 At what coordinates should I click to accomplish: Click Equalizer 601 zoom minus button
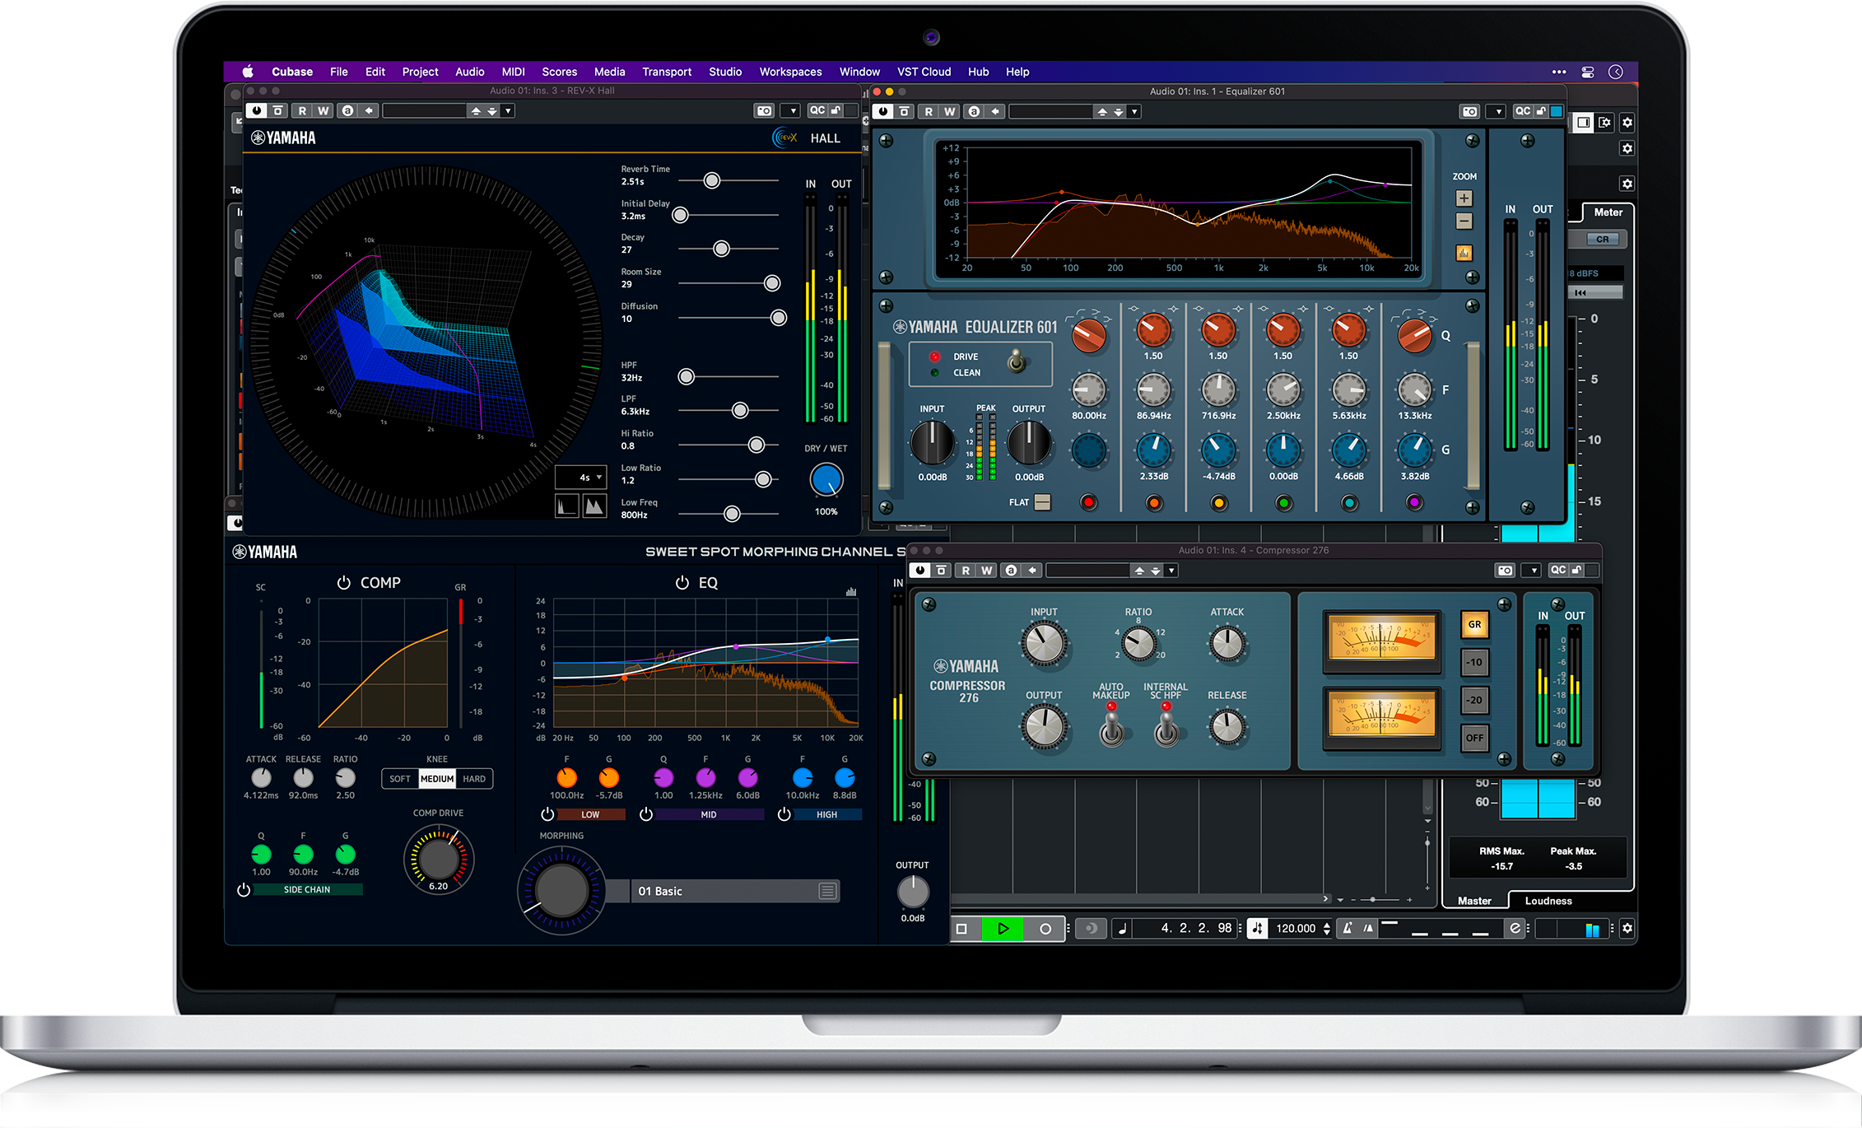(1464, 221)
